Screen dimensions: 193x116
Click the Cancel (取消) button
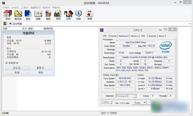pos(17,73)
